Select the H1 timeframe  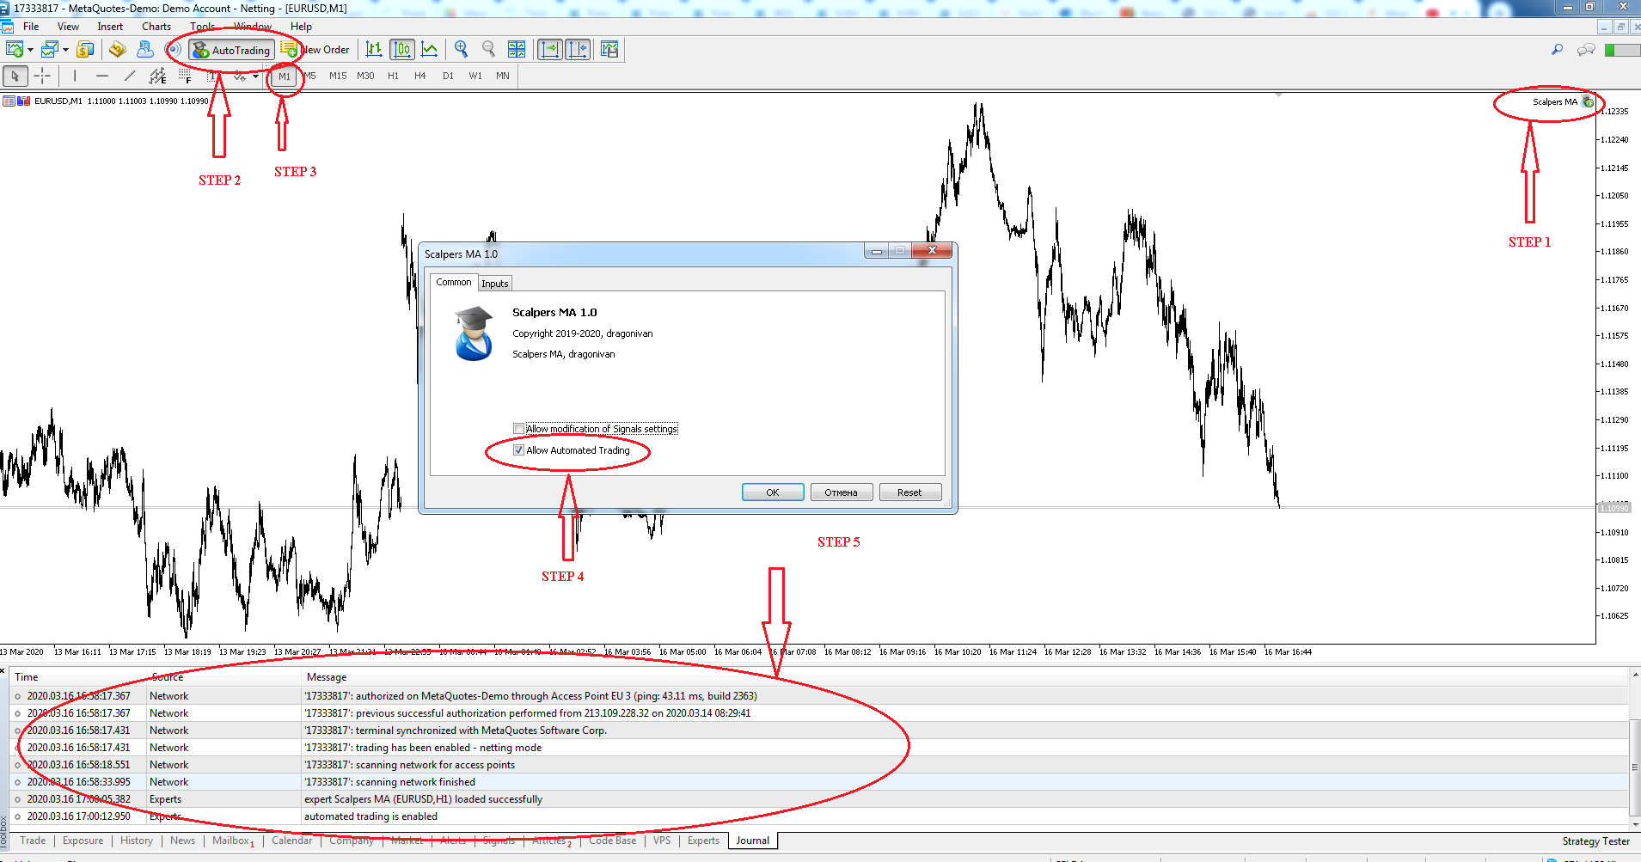(x=393, y=76)
